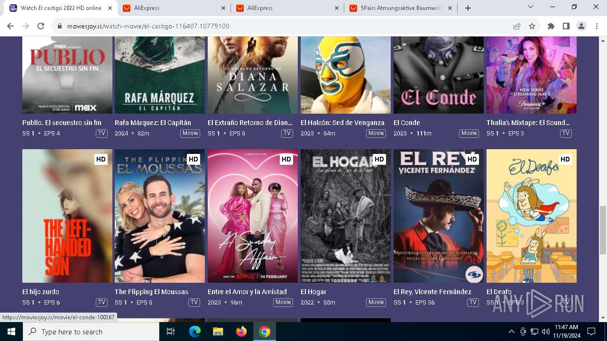
Task: Open the Thalia's Mixtape poster
Action: point(532,75)
